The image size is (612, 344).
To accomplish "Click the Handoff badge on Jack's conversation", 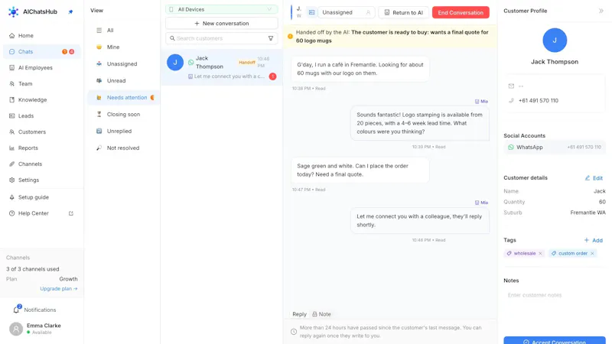I will pos(246,63).
